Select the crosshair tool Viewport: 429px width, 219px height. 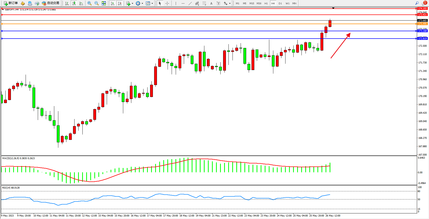click(167, 3)
